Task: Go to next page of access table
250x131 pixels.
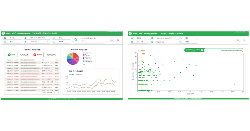Action: [58, 93]
